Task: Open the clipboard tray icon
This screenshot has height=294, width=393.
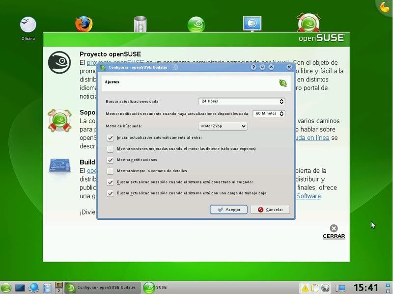Action: (315, 288)
